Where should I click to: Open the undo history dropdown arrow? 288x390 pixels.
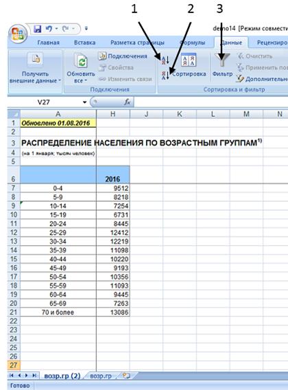[56, 29]
